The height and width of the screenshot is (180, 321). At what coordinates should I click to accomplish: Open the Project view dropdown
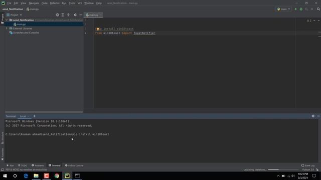point(14,15)
